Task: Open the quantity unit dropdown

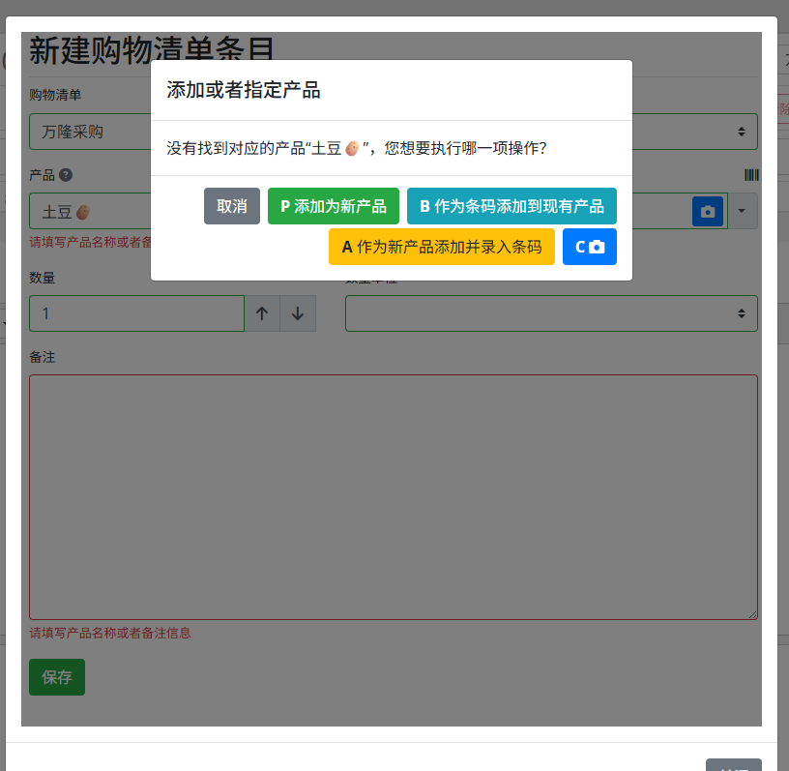Action: click(551, 313)
